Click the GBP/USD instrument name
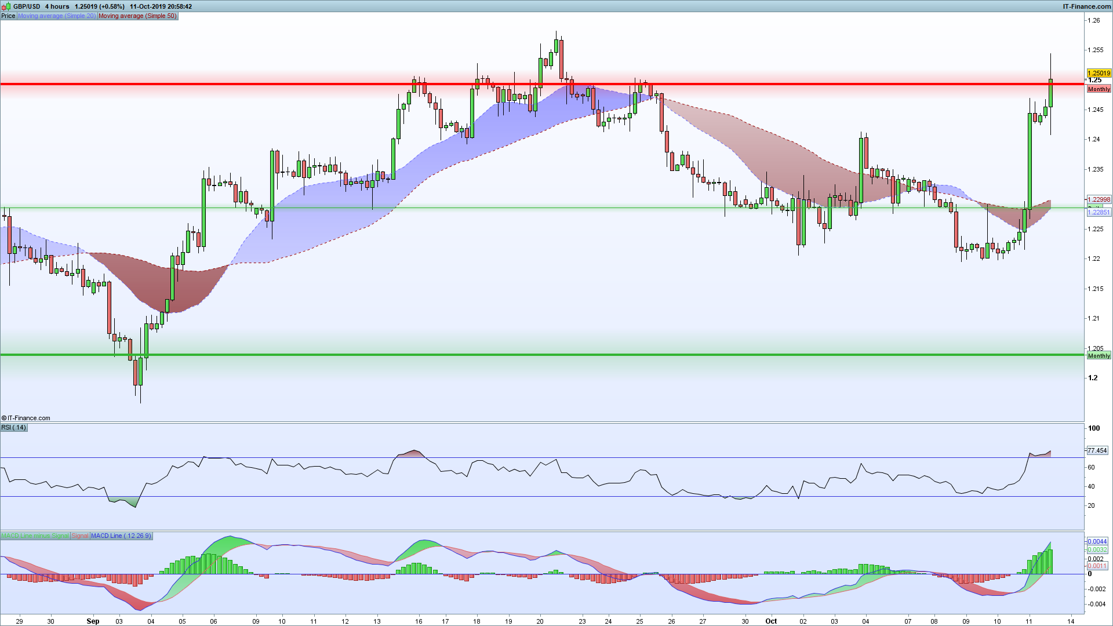This screenshot has height=626, width=1113. point(27,6)
